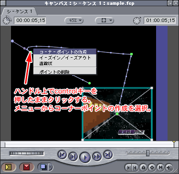Play the sequence

click(x=85, y=157)
